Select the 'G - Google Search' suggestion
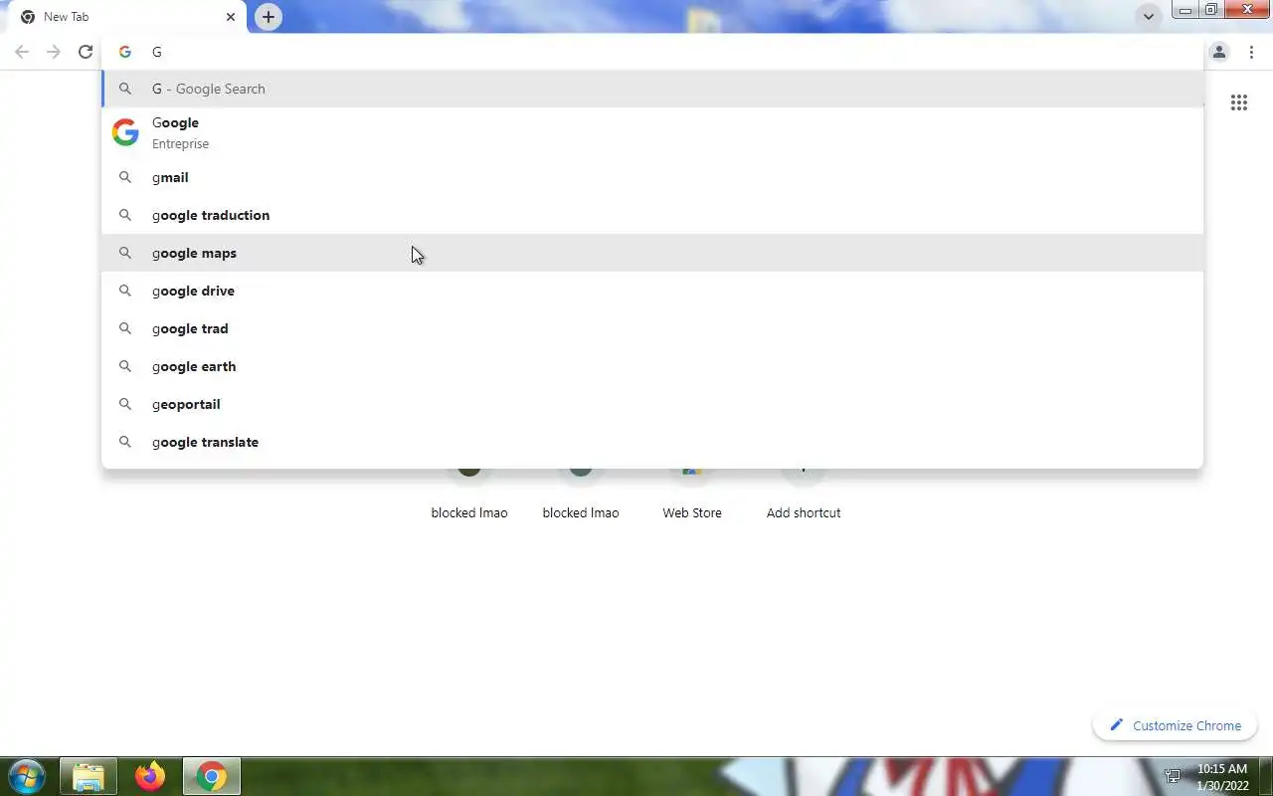 652,89
